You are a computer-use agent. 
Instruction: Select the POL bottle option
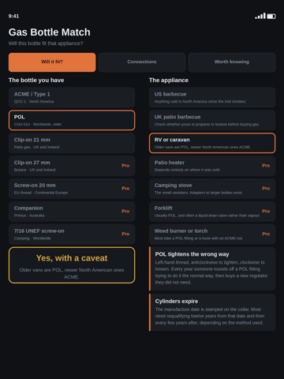(x=72, y=120)
